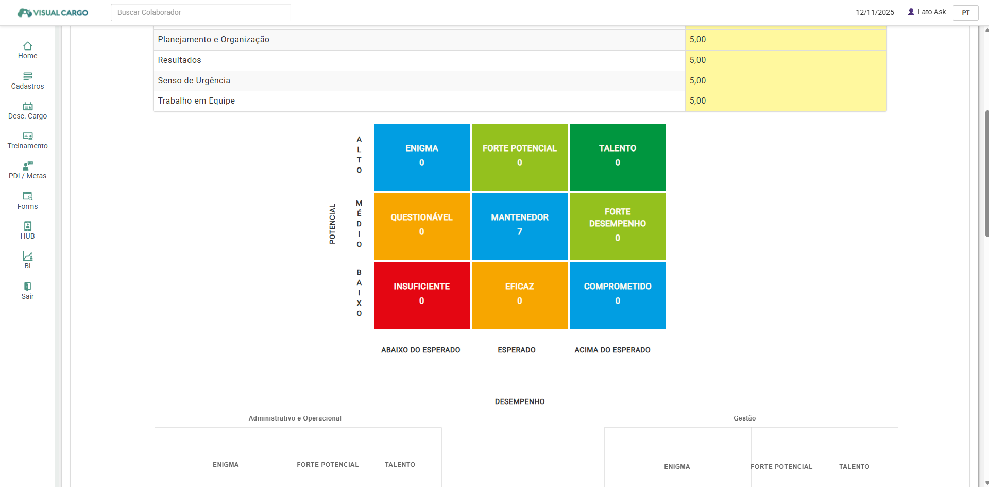Select the red Insuficiente box
This screenshot has height=487, width=989.
coord(421,295)
